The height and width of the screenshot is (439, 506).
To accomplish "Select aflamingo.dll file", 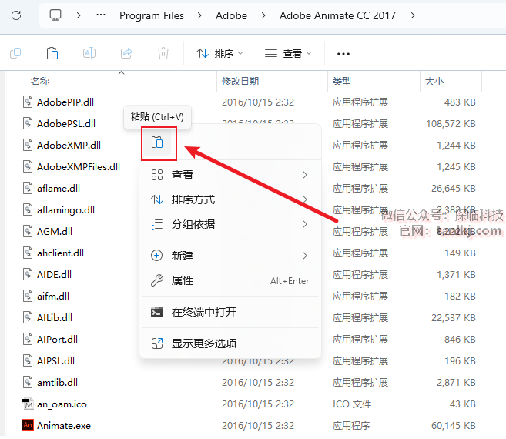I will (65, 209).
